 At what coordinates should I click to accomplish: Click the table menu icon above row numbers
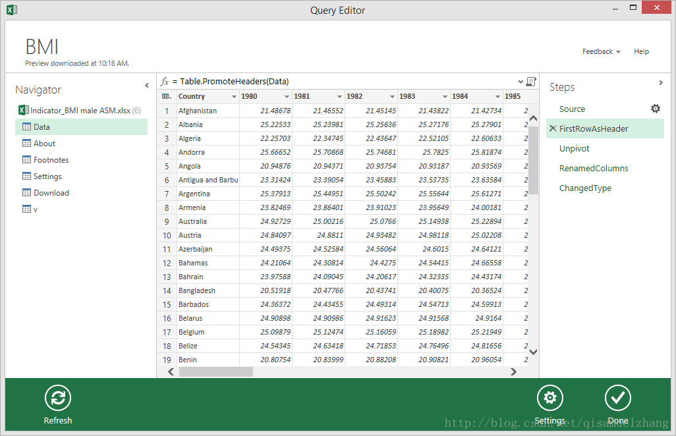point(167,97)
